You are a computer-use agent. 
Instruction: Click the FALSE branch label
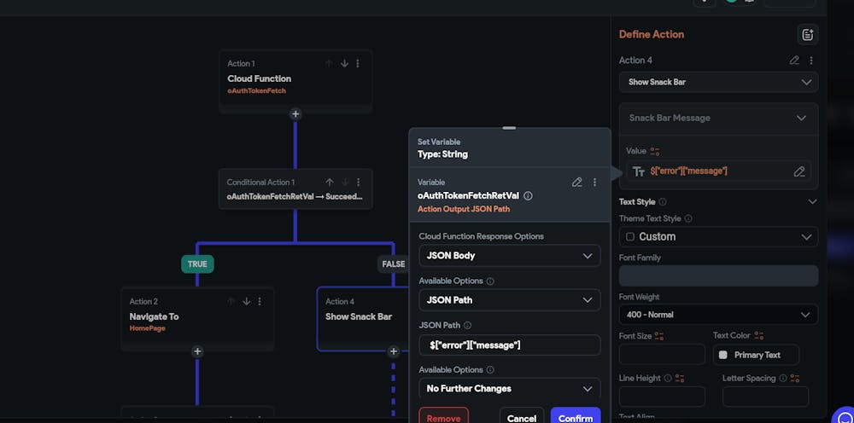click(393, 264)
